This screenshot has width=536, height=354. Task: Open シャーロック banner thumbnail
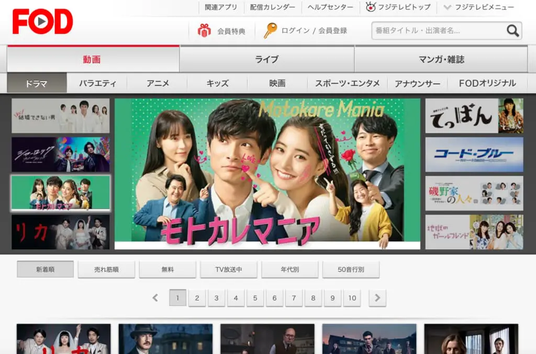click(61, 154)
